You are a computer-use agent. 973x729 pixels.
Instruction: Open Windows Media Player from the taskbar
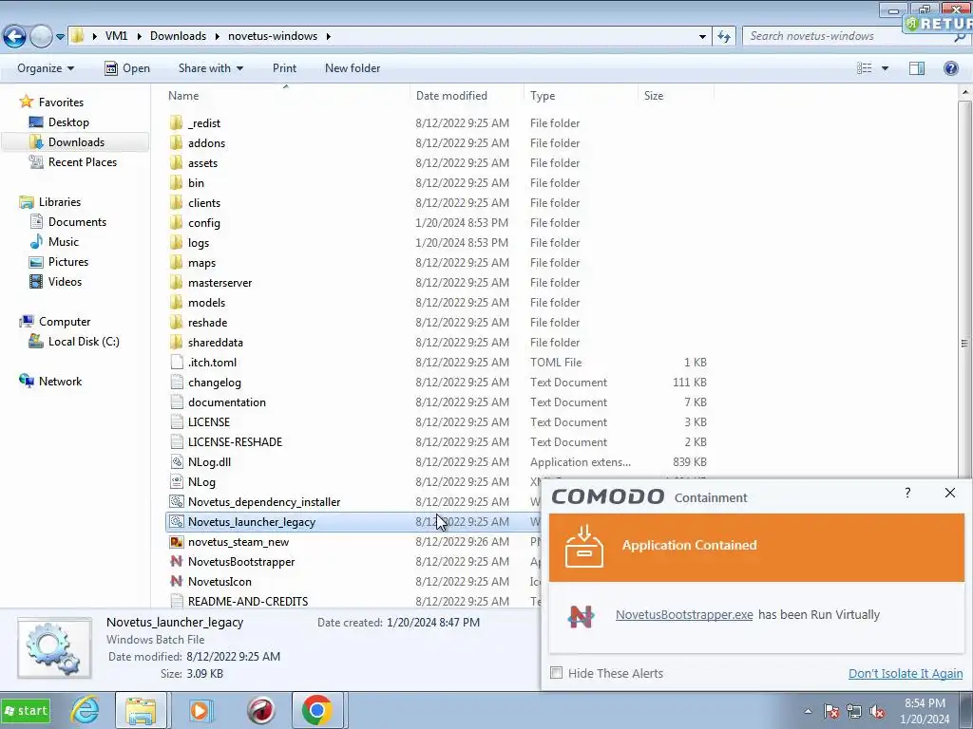pyautogui.click(x=200, y=710)
